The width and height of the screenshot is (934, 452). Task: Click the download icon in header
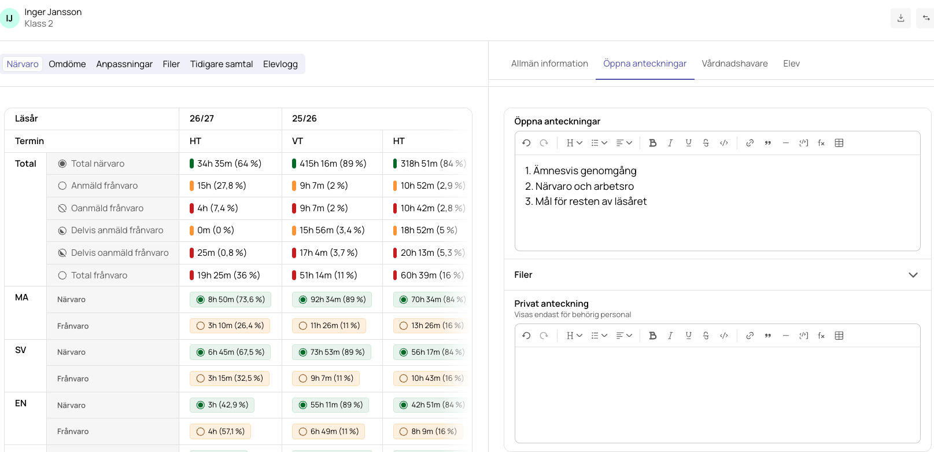click(900, 18)
